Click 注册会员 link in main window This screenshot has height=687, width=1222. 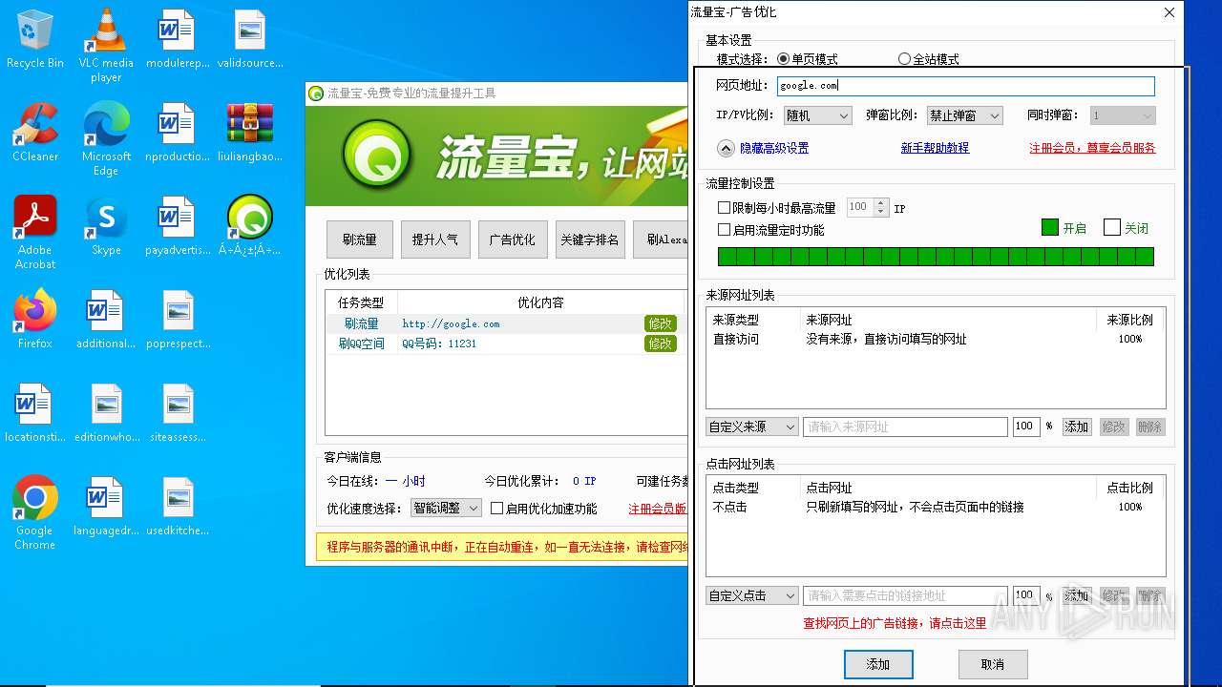657,509
